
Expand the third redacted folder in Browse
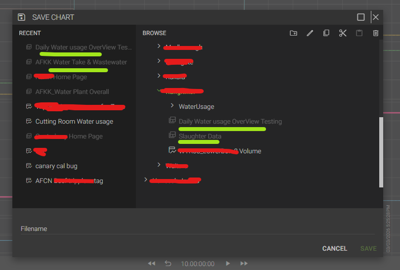click(x=159, y=76)
